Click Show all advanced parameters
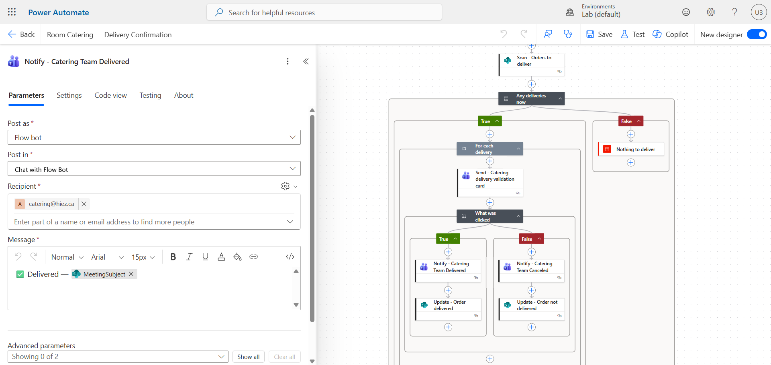The width and height of the screenshot is (771, 365). pyautogui.click(x=249, y=357)
